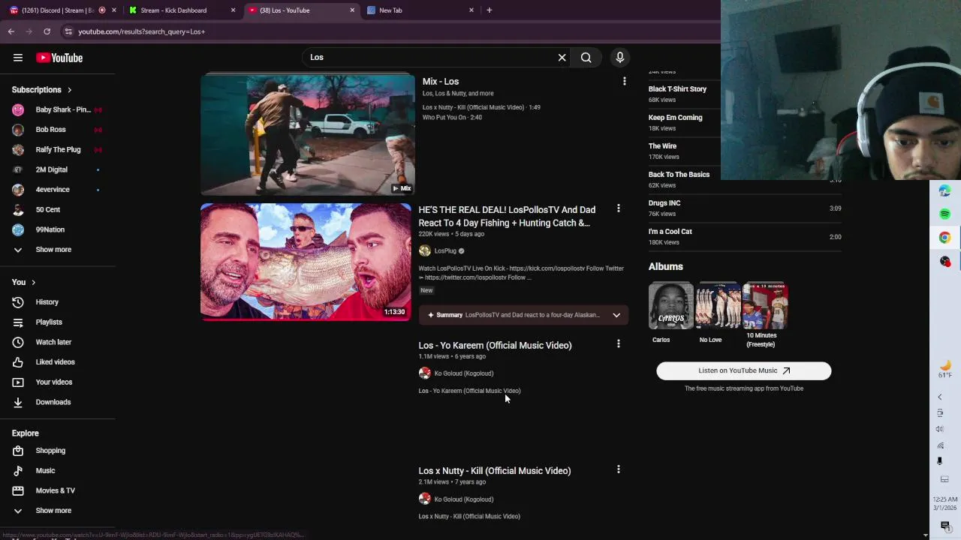Open Spotify from the taskbar
Screen dimensions: 961x540
click(x=945, y=214)
